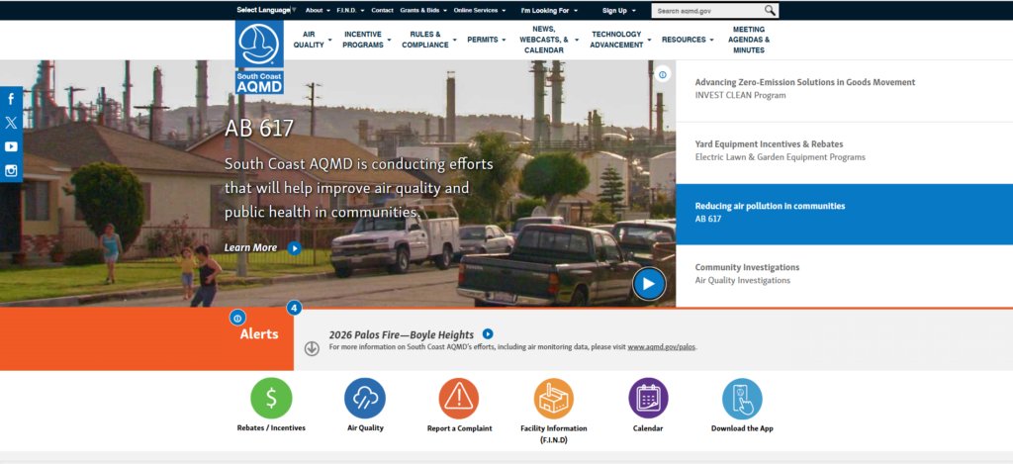Click the search magnifier icon
This screenshot has width=1013, height=464.
pos(770,10)
